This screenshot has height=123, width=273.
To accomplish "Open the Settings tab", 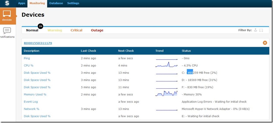I will 73,3.
